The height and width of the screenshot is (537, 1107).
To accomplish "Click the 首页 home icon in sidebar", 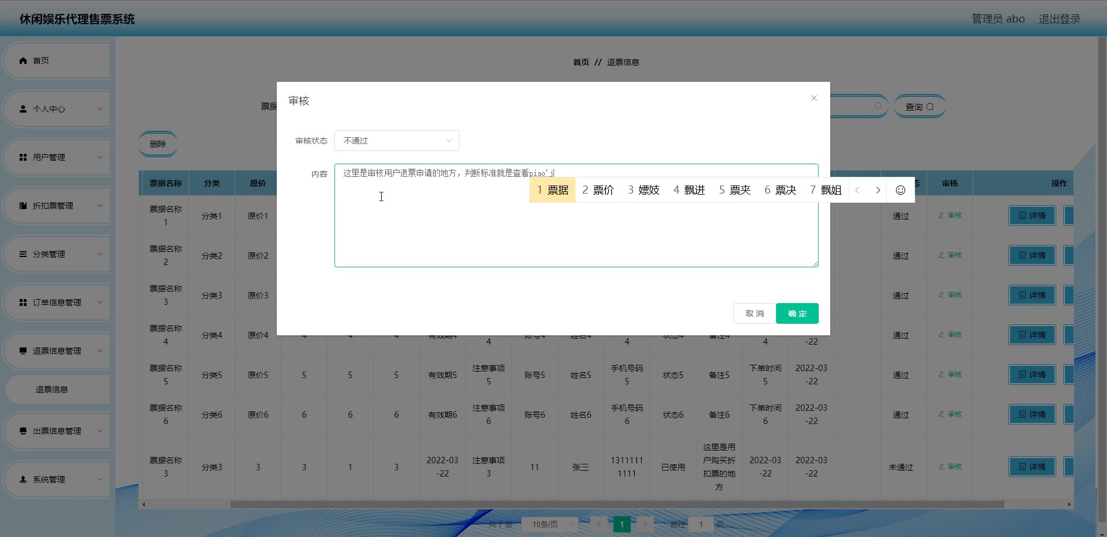I will coord(23,60).
